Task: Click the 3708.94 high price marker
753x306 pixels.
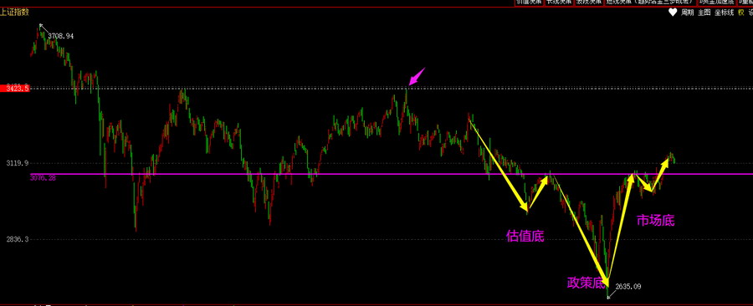Action: pyautogui.click(x=60, y=36)
